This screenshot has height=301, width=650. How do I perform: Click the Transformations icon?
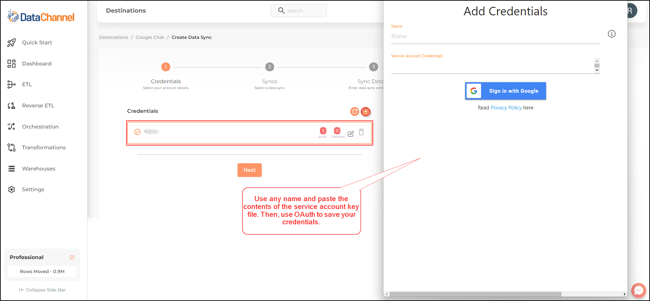point(12,148)
